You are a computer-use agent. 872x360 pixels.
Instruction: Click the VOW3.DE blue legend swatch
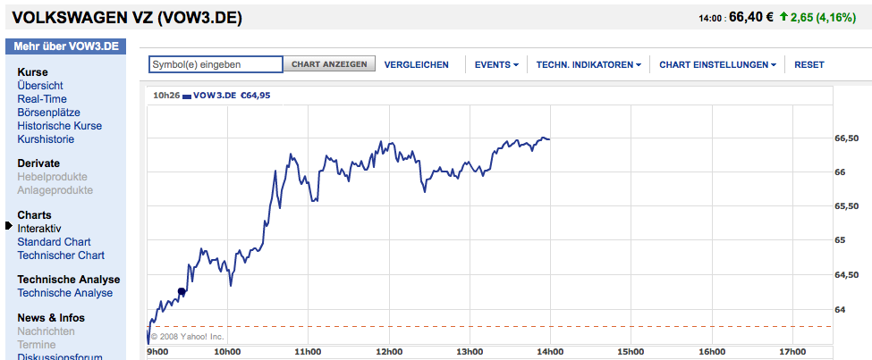pos(187,96)
